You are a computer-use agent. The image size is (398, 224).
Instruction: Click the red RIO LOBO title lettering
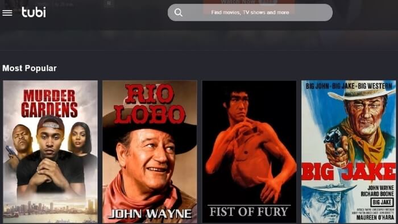[x=150, y=104]
